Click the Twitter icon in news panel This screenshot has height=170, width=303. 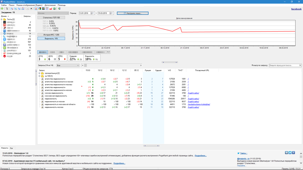click(290, 153)
